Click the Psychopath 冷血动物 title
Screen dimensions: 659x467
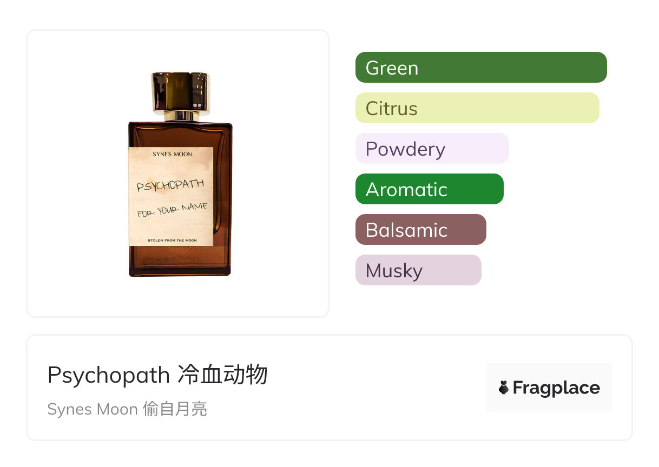157,375
